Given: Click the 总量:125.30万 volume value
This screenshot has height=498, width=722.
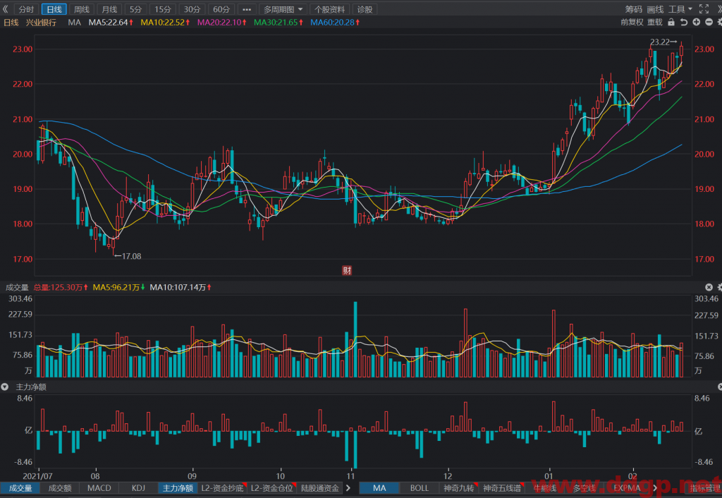Looking at the screenshot, I should click(x=61, y=288).
